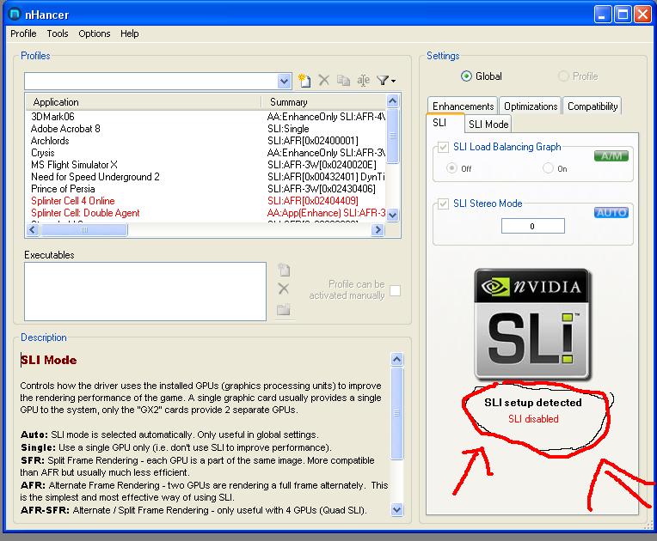Screen dimensions: 657x541
Task: Click inside the Executables list box
Action: click(145, 292)
